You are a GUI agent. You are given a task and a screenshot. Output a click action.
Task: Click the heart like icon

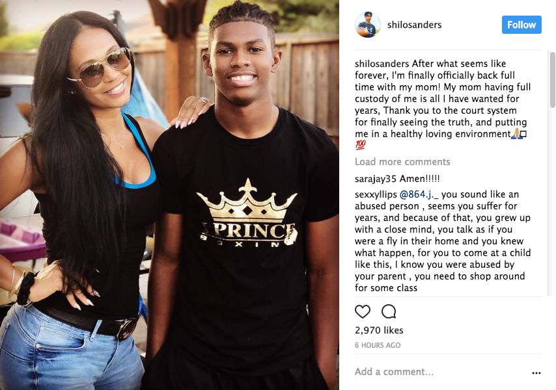[363, 311]
